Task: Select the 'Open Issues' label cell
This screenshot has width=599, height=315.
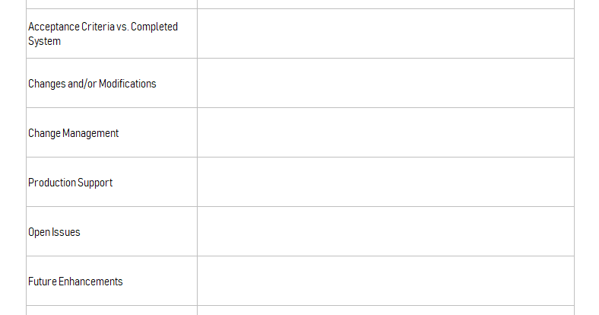Action: point(112,231)
